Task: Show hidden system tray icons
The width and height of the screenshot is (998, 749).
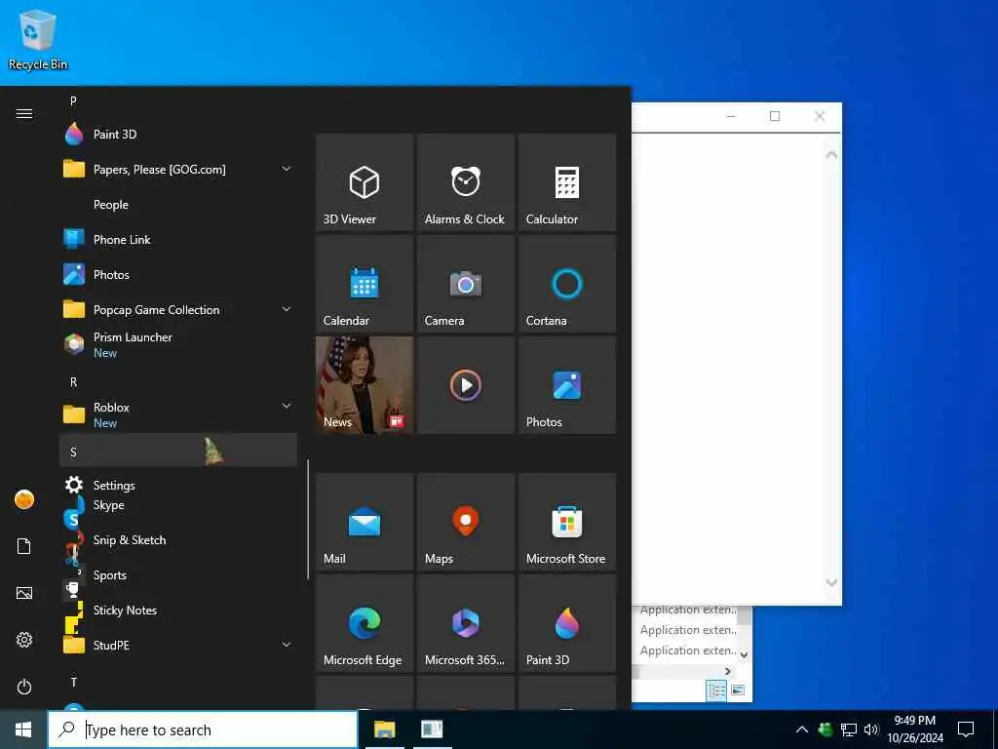Action: [x=802, y=729]
